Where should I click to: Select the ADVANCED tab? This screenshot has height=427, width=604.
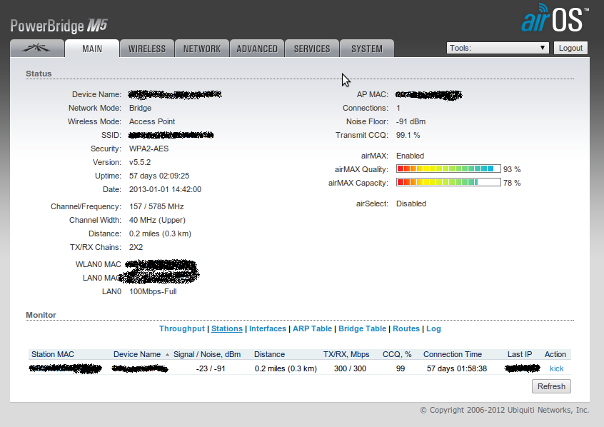pyautogui.click(x=257, y=49)
